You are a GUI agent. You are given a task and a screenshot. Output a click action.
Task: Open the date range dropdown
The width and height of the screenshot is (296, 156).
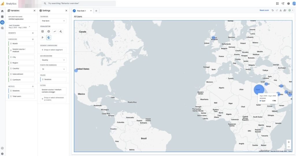tap(19, 26)
